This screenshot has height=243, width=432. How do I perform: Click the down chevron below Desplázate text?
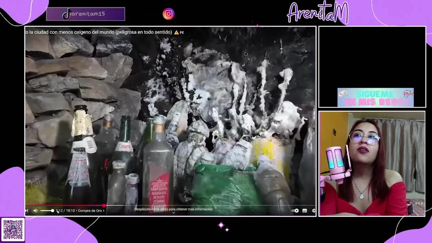click(173, 213)
